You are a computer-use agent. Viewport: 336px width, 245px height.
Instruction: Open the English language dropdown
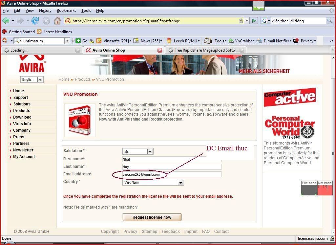pyautogui.click(x=32, y=79)
